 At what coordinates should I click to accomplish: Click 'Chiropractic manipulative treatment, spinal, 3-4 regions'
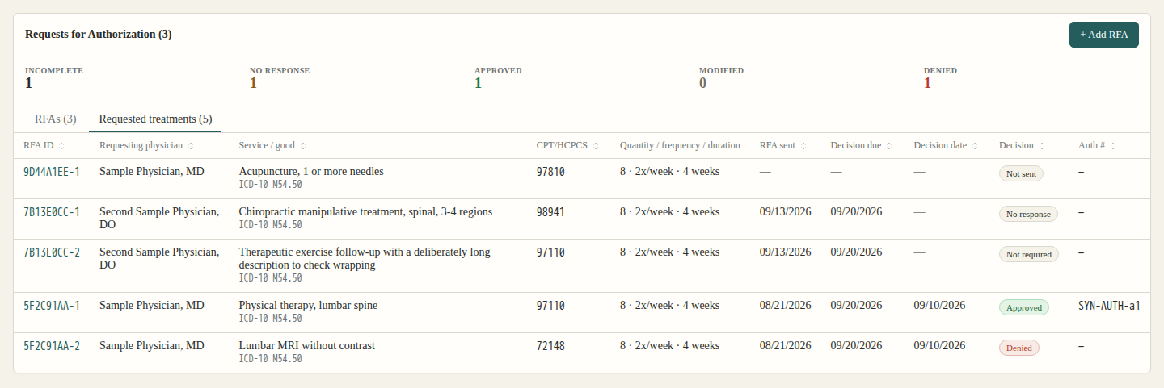365,212
